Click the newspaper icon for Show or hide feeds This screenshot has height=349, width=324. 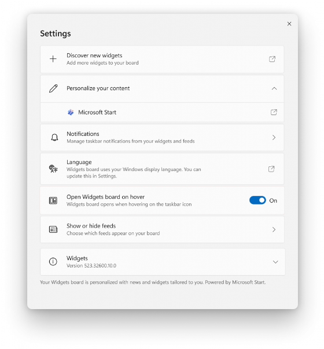tap(53, 229)
